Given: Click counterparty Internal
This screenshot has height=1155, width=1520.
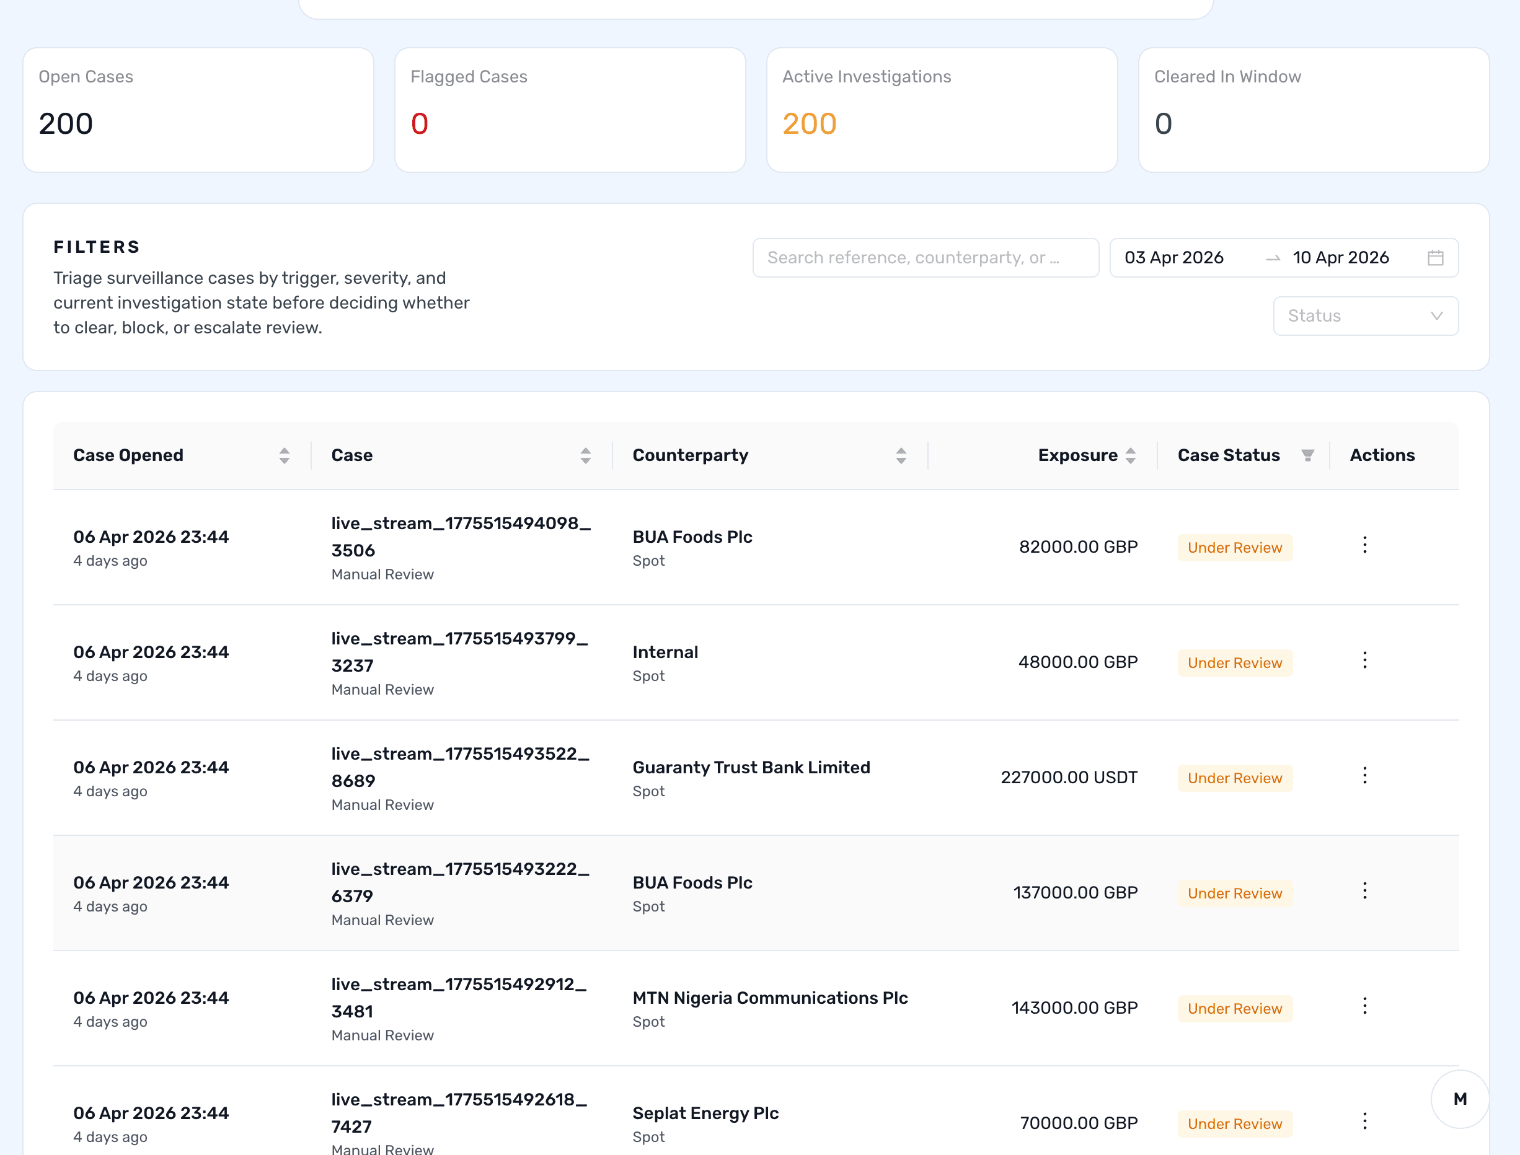Looking at the screenshot, I should [665, 652].
